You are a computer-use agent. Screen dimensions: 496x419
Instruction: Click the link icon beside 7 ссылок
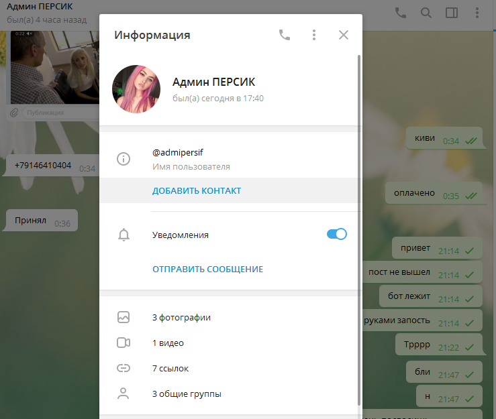tap(123, 368)
